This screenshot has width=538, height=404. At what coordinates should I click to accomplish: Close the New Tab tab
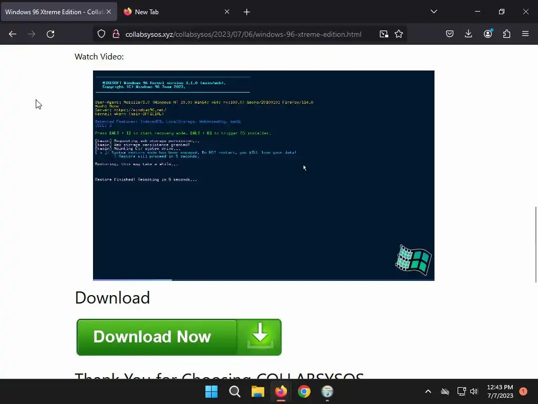pos(227,12)
